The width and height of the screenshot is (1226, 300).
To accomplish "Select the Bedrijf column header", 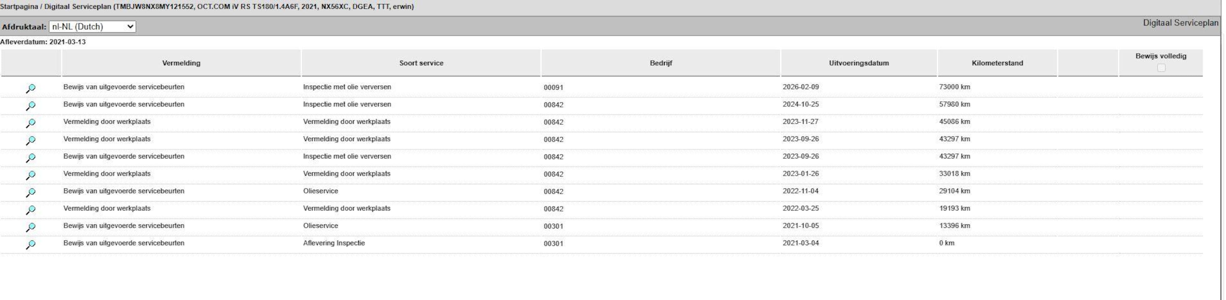I will tap(661, 63).
